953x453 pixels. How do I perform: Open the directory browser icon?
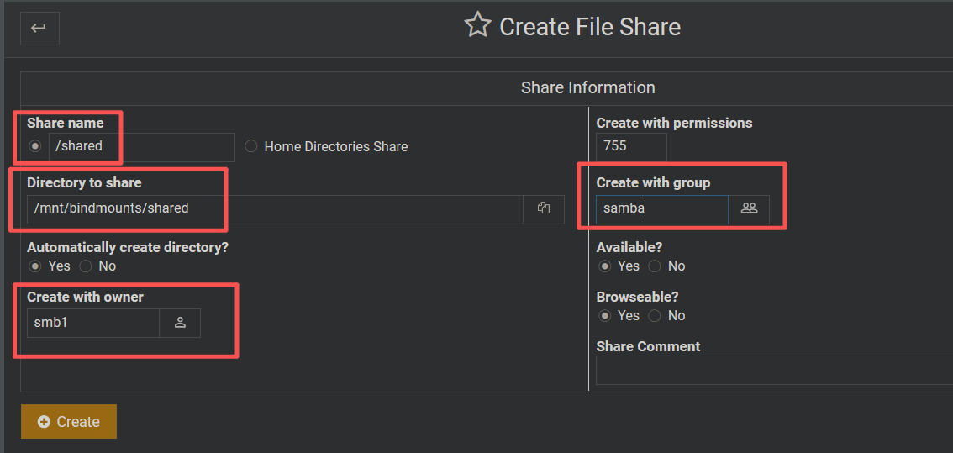(x=544, y=208)
